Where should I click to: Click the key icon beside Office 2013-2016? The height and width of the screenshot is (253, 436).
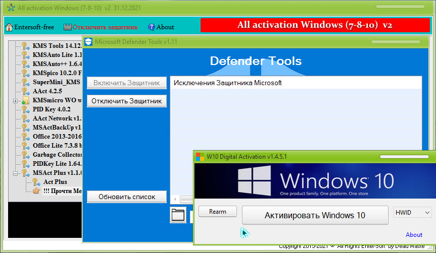click(x=25, y=137)
